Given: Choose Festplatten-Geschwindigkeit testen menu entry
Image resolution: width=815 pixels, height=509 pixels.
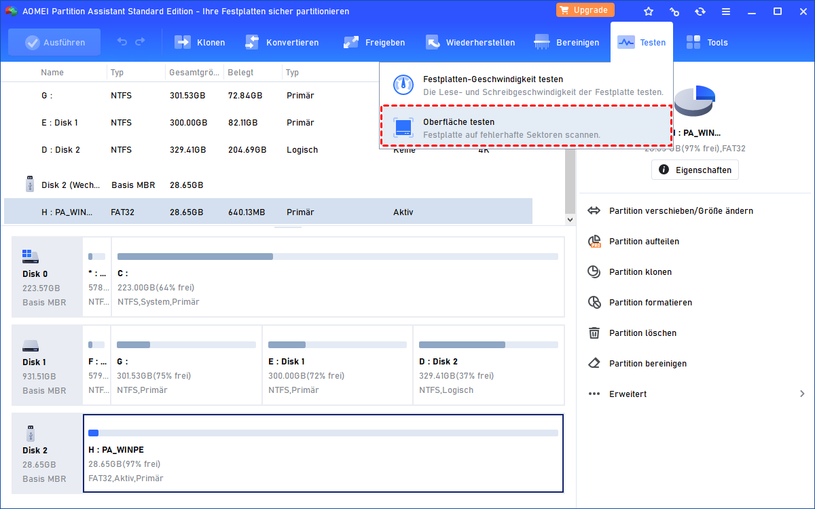Looking at the screenshot, I should click(x=526, y=86).
